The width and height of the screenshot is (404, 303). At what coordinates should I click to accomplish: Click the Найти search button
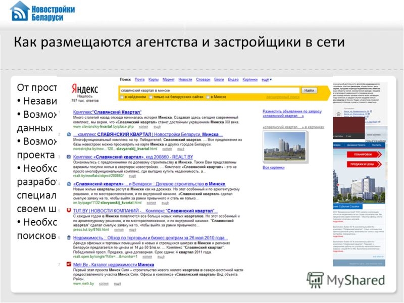(309, 90)
